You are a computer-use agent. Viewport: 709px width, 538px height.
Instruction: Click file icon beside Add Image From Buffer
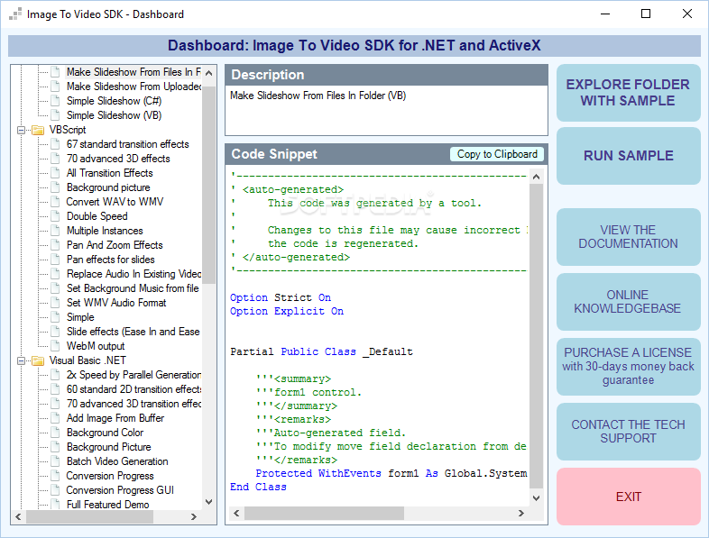55,418
